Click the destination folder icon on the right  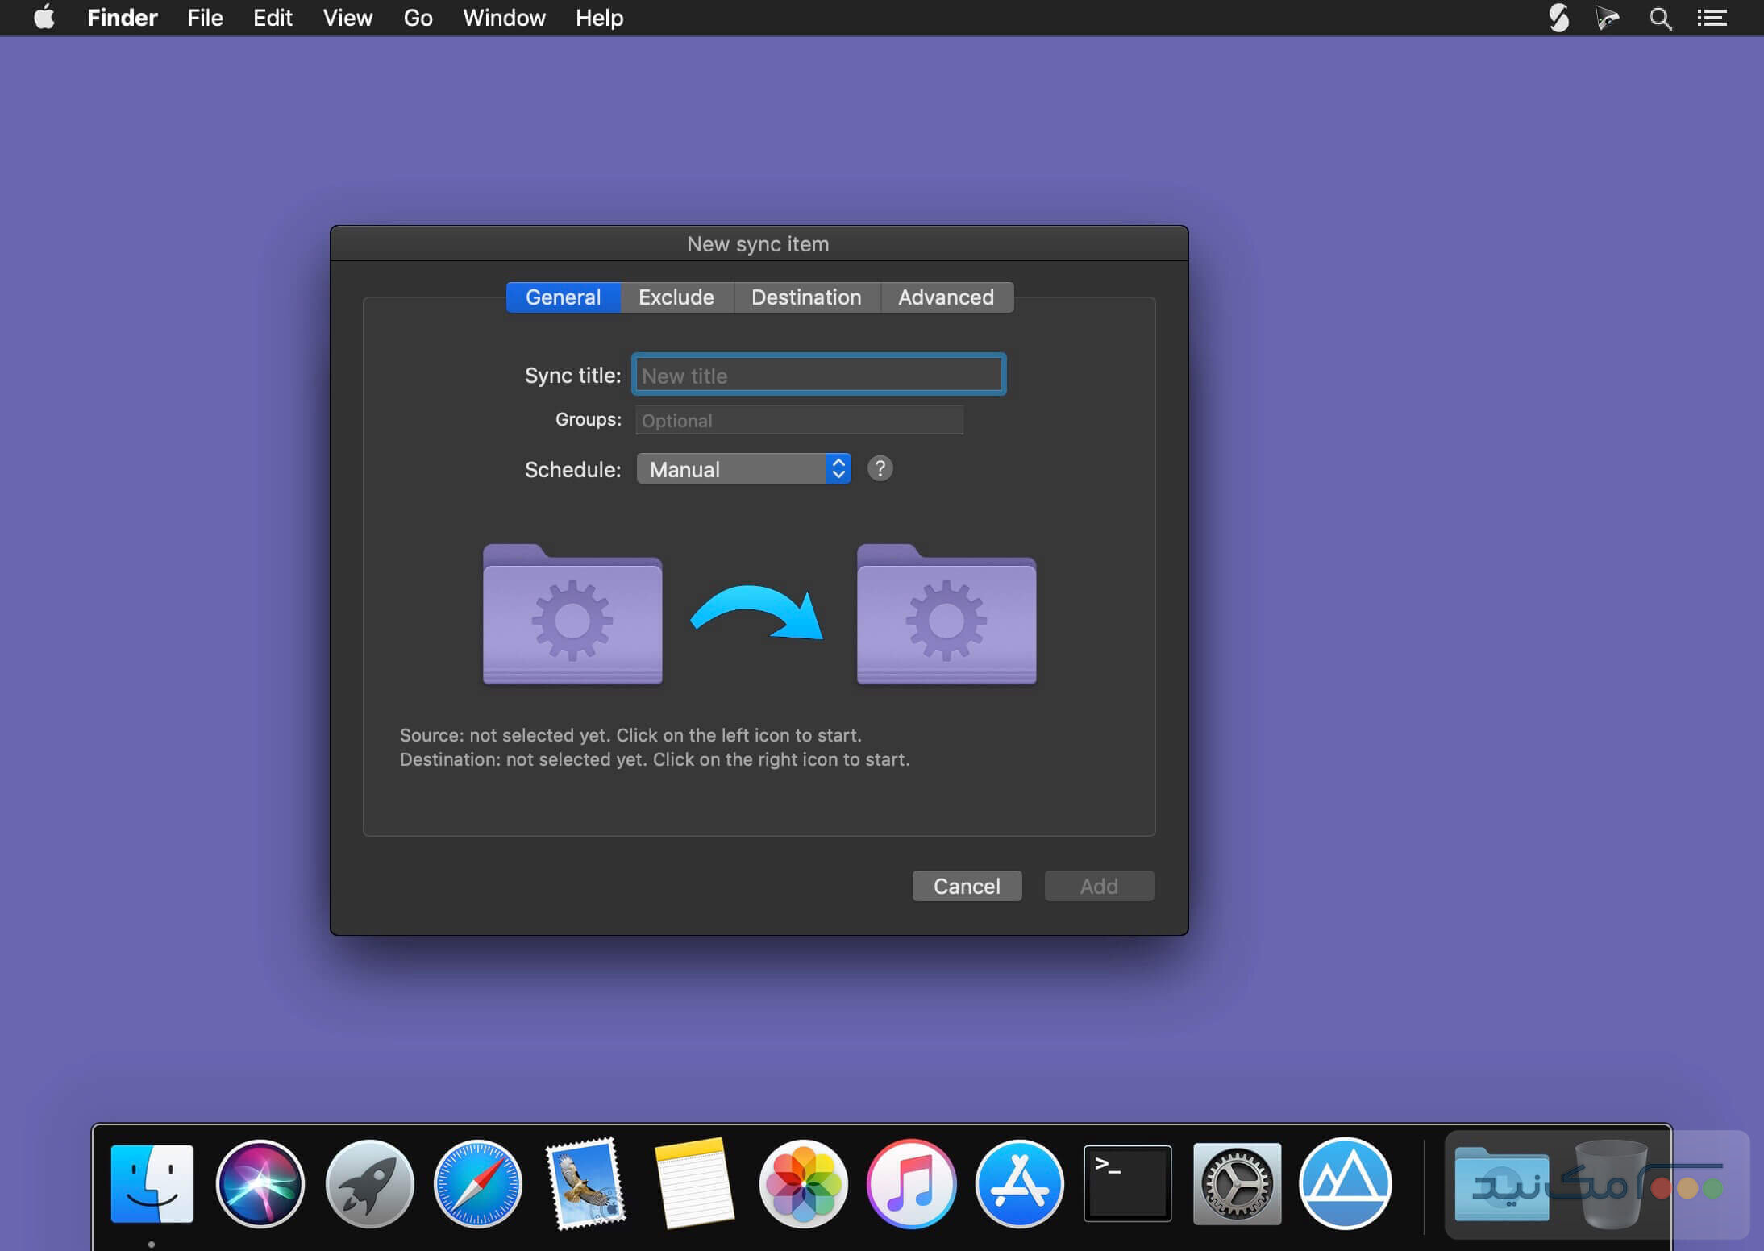pyautogui.click(x=946, y=615)
